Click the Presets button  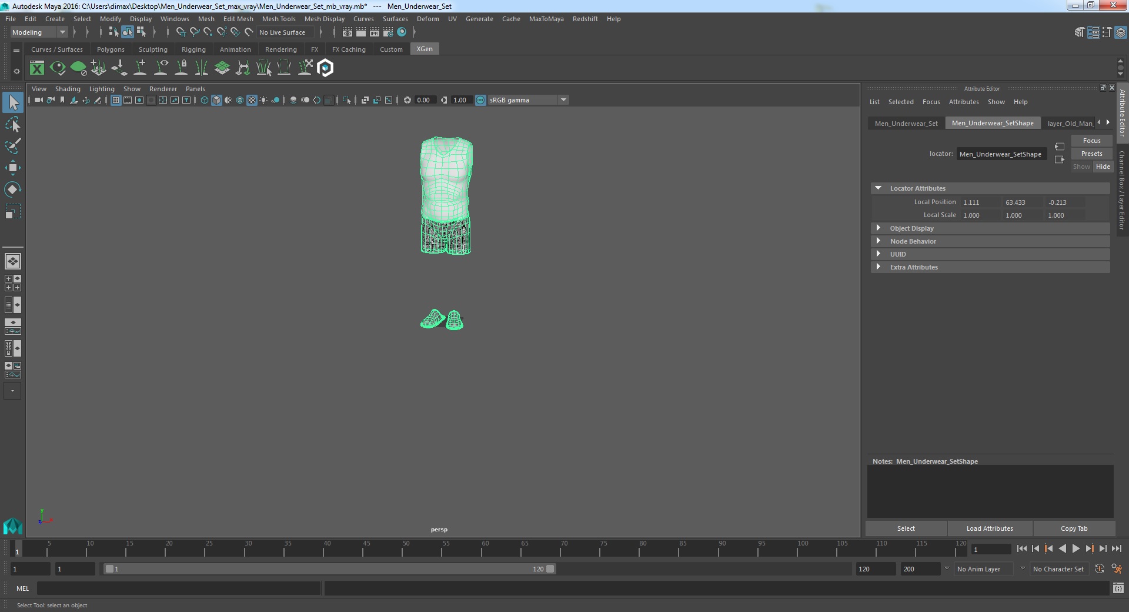point(1091,154)
